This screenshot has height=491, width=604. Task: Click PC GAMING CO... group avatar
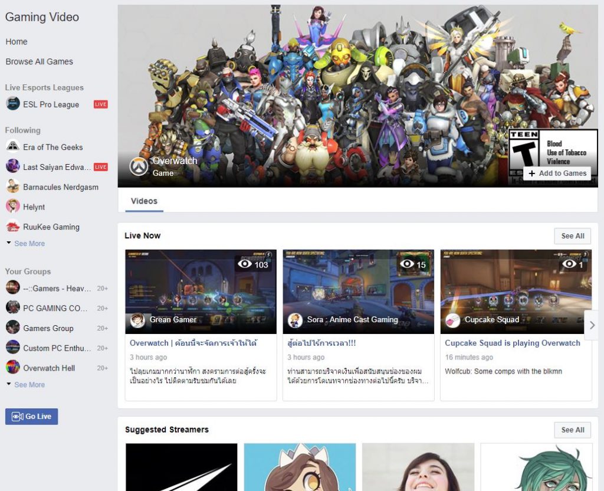13,307
